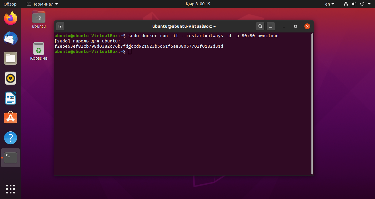Click the terminal vertical scrollbar

(x=312, y=104)
